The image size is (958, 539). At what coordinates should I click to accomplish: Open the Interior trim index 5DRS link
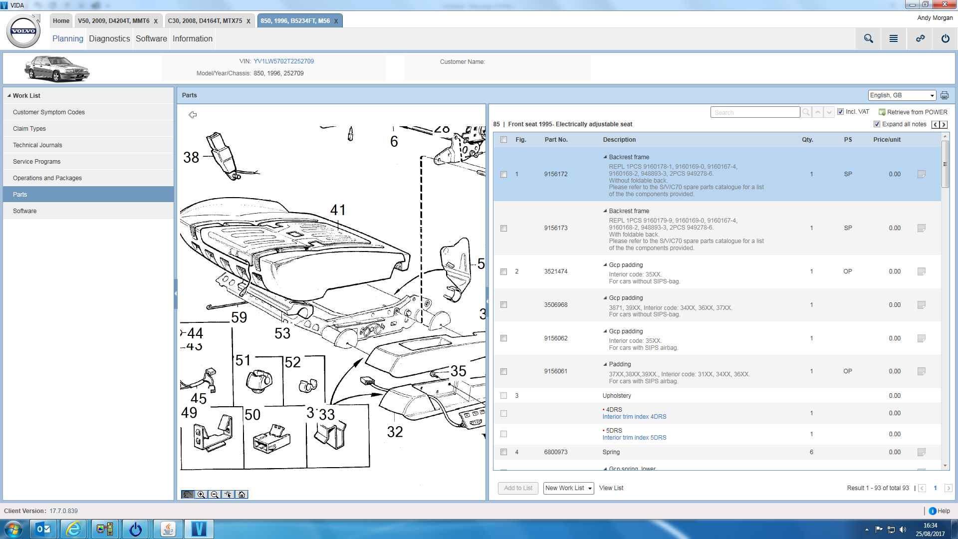tap(634, 438)
